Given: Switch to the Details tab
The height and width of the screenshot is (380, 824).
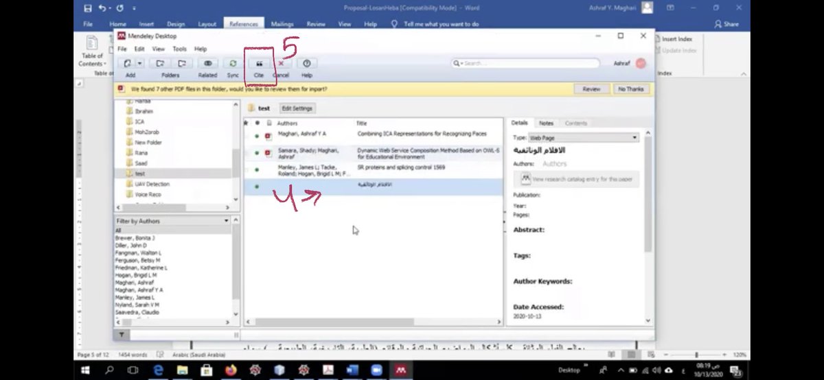Looking at the screenshot, I should pyautogui.click(x=520, y=123).
